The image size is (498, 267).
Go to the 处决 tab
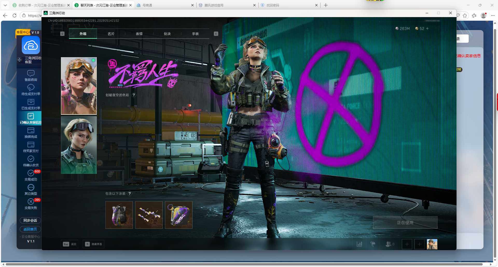coord(167,34)
